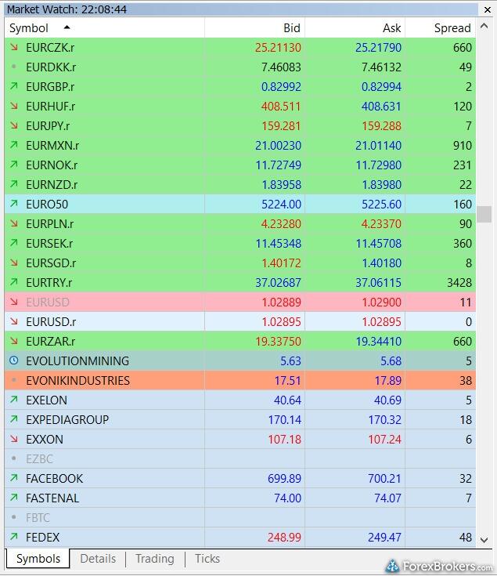Image resolution: width=497 pixels, height=576 pixels.
Task: Click the green arrow icon beside FACEBOOK
Action: coord(14,479)
